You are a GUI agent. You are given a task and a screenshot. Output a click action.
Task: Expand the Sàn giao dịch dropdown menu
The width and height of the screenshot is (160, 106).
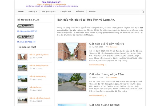click(x=49, y=11)
